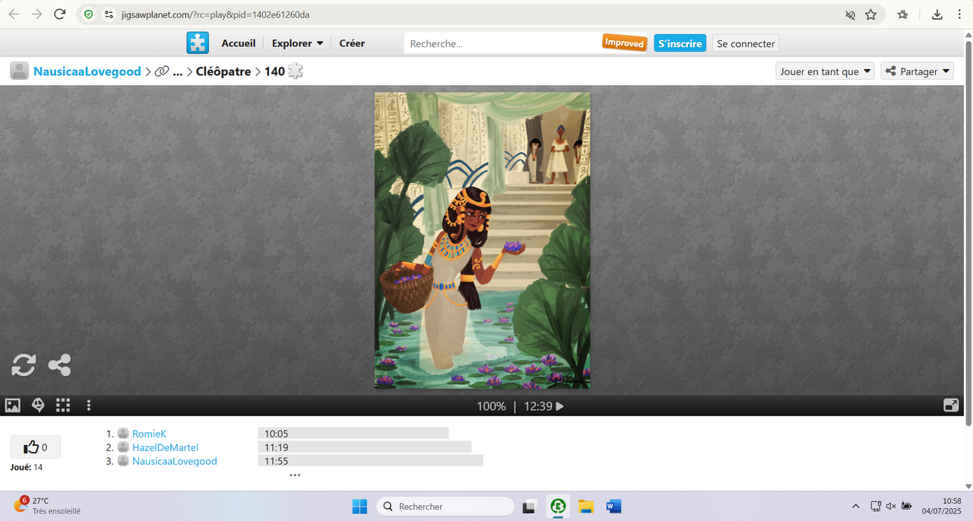Open the Cléôpatre album breadcrumb

[223, 71]
